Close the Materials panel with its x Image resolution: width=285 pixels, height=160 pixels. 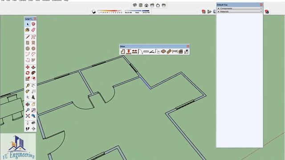point(261,12)
